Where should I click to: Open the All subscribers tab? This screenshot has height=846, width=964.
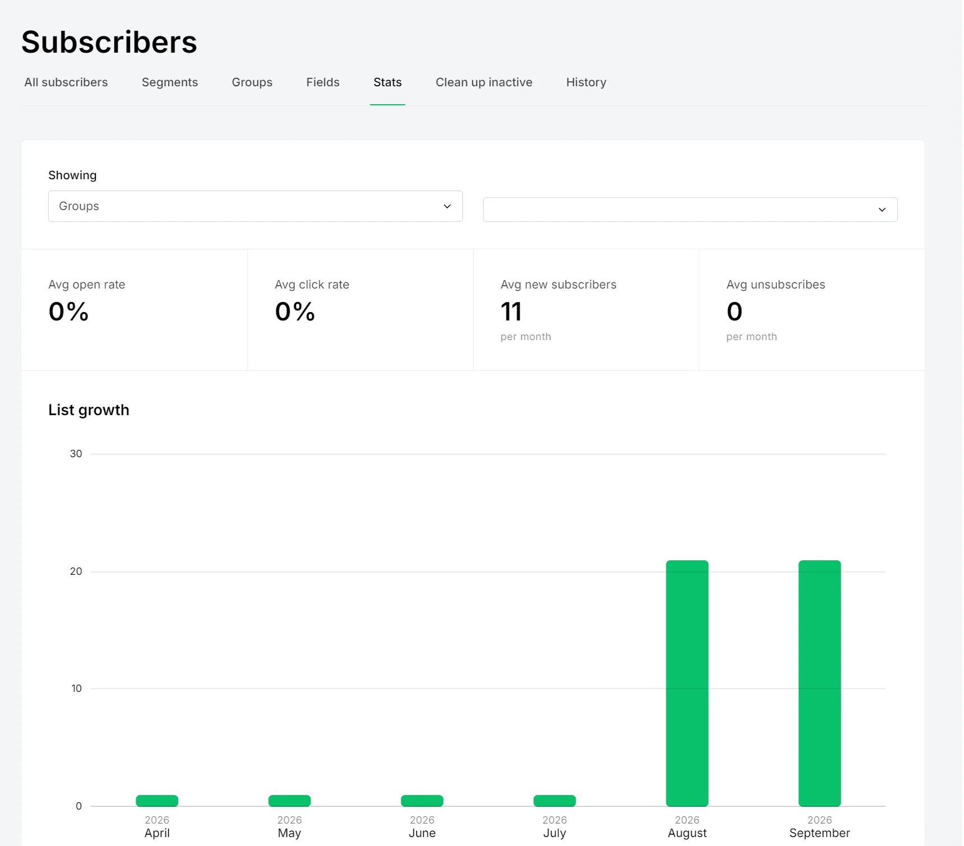click(x=66, y=82)
